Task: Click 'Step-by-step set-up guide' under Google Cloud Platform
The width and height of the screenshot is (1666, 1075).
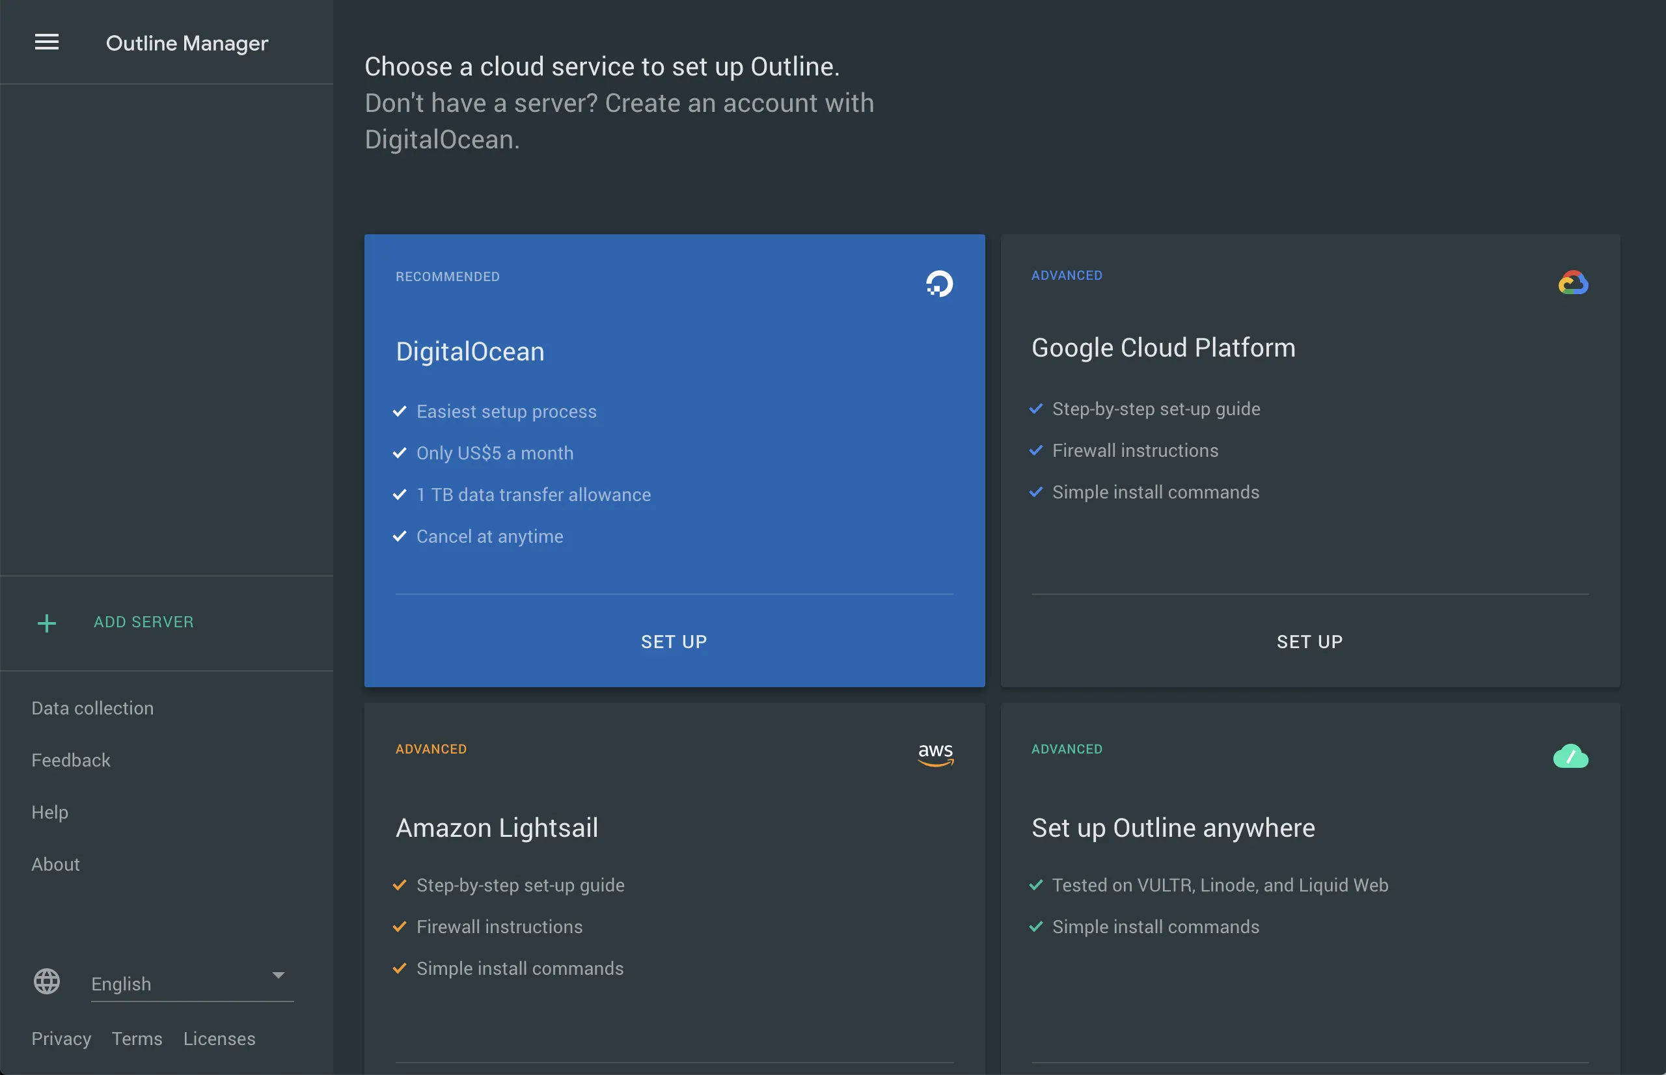Action: pyautogui.click(x=1156, y=409)
